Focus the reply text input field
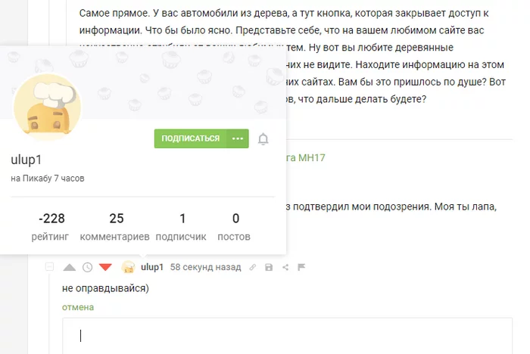The height and width of the screenshot is (354, 530). (x=287, y=336)
